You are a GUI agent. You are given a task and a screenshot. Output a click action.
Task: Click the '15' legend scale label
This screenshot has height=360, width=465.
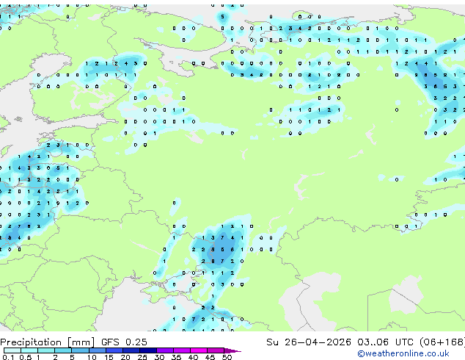click(109, 357)
